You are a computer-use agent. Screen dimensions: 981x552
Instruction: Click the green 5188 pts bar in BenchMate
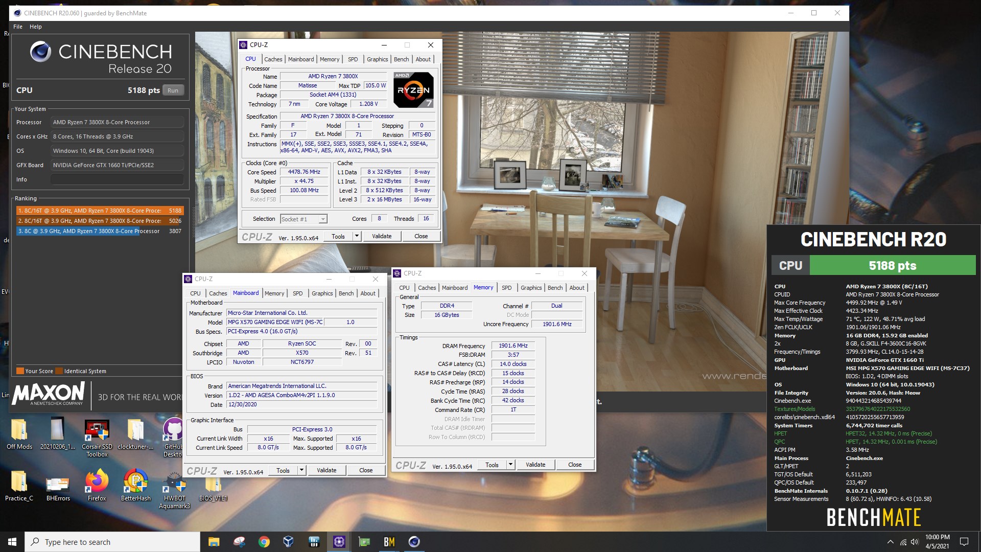coord(892,266)
